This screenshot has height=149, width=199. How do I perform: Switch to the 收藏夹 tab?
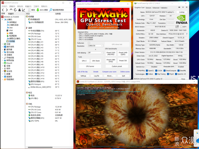[11, 14]
